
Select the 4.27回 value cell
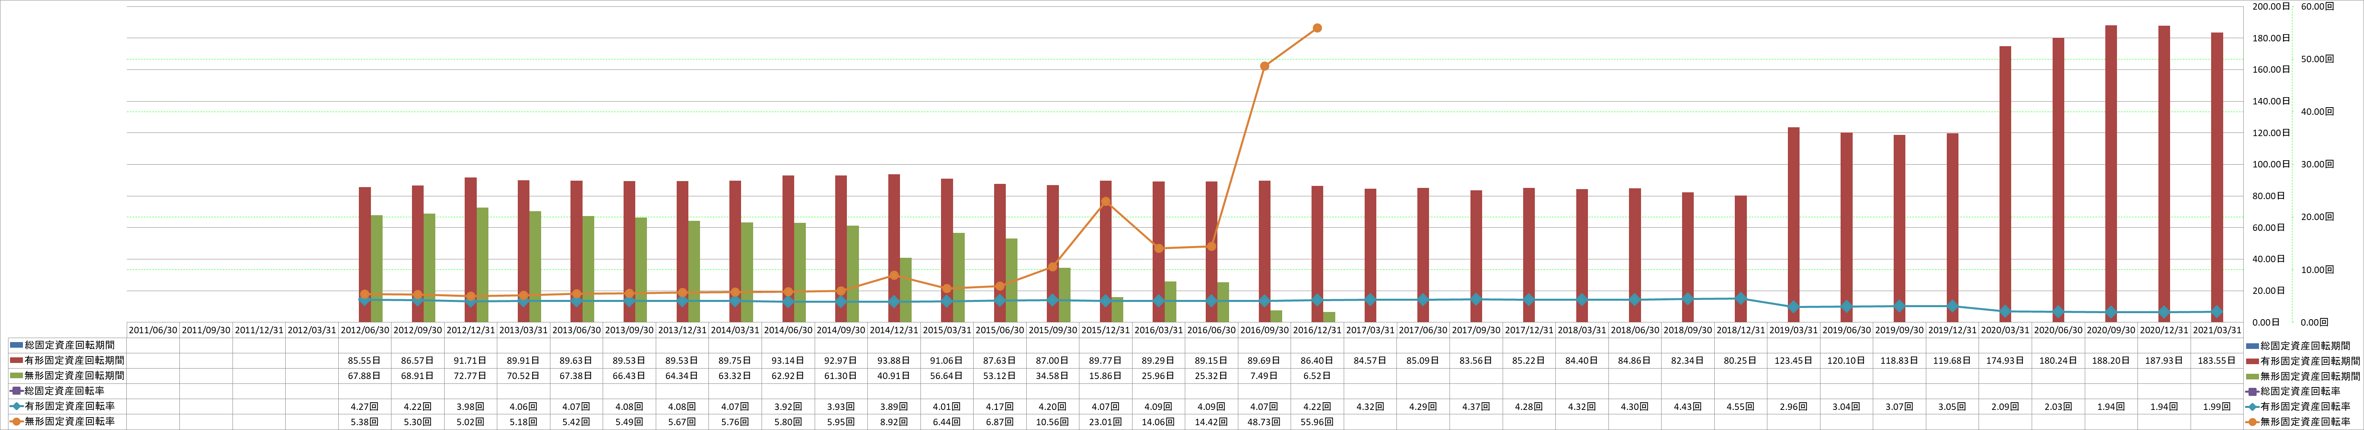[x=365, y=406]
